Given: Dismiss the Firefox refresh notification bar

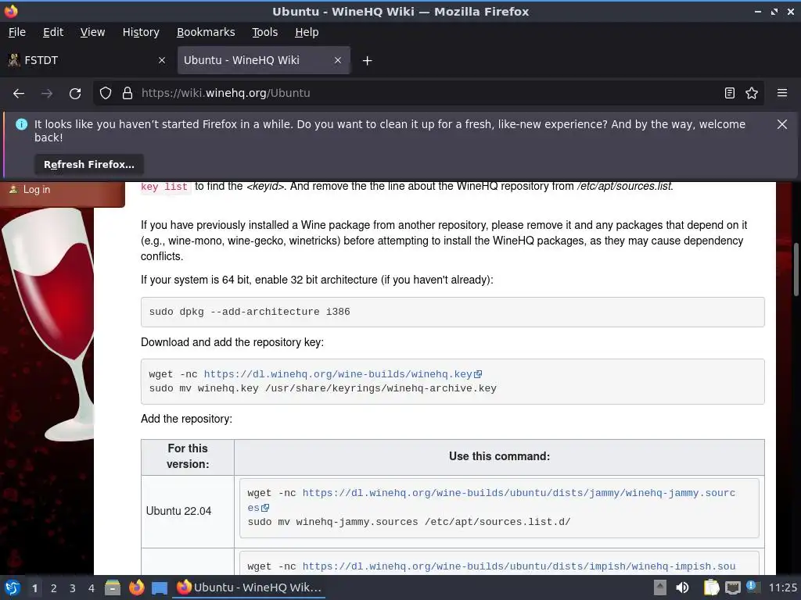Looking at the screenshot, I should point(782,124).
